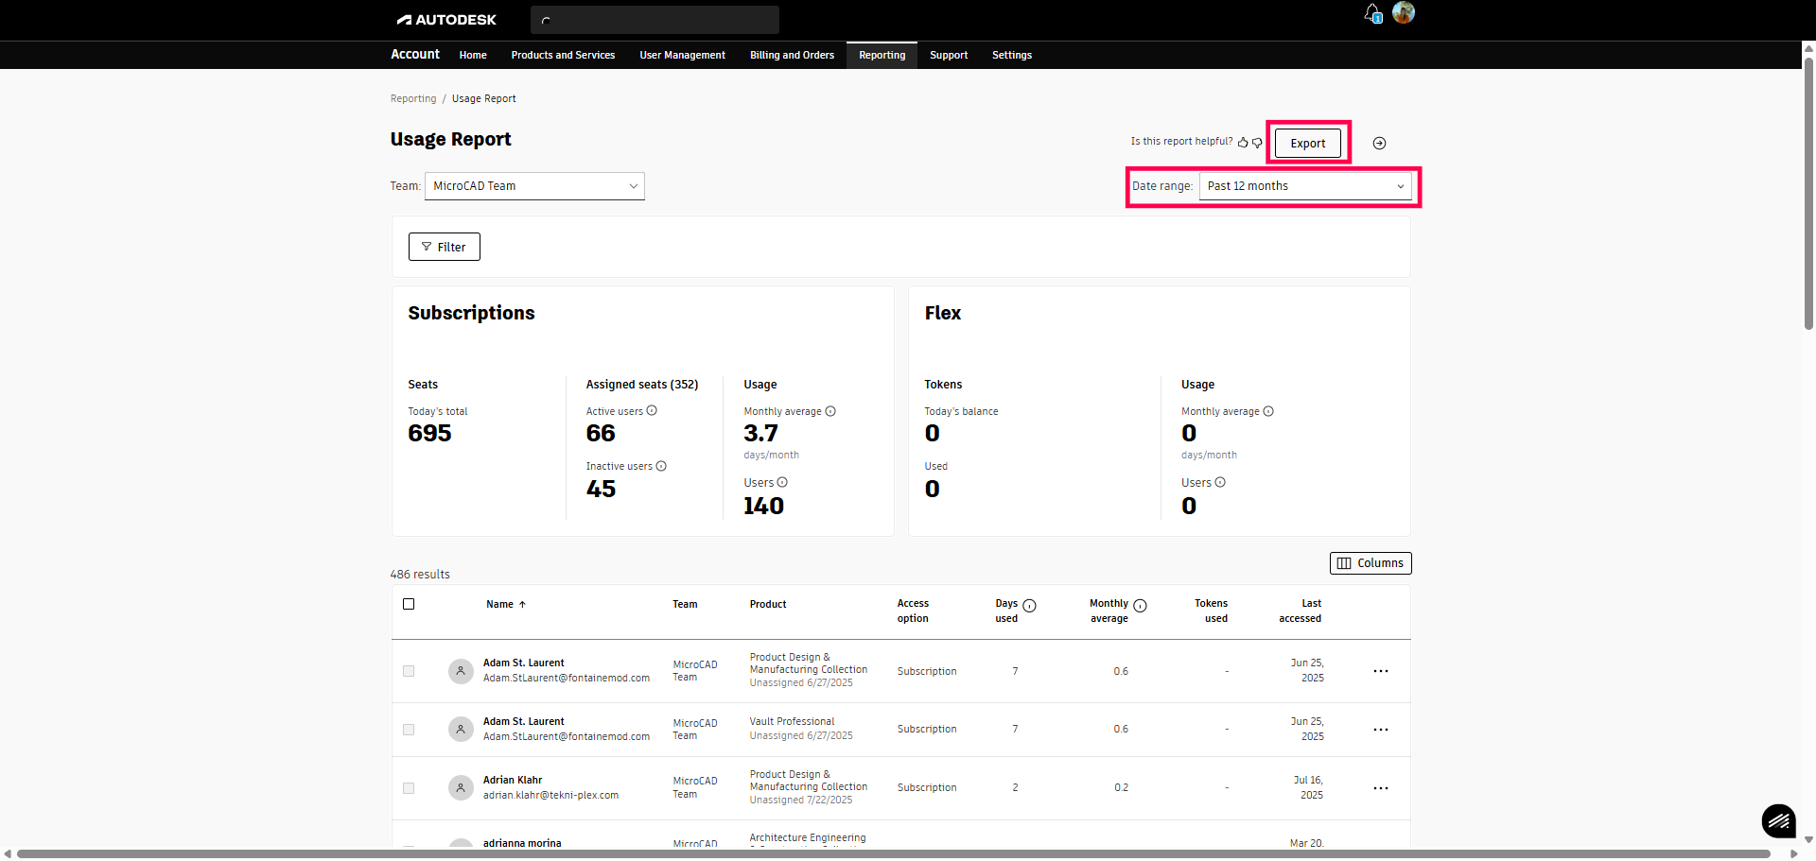Open the user profile avatar
The image size is (1816, 861).
click(x=1404, y=12)
